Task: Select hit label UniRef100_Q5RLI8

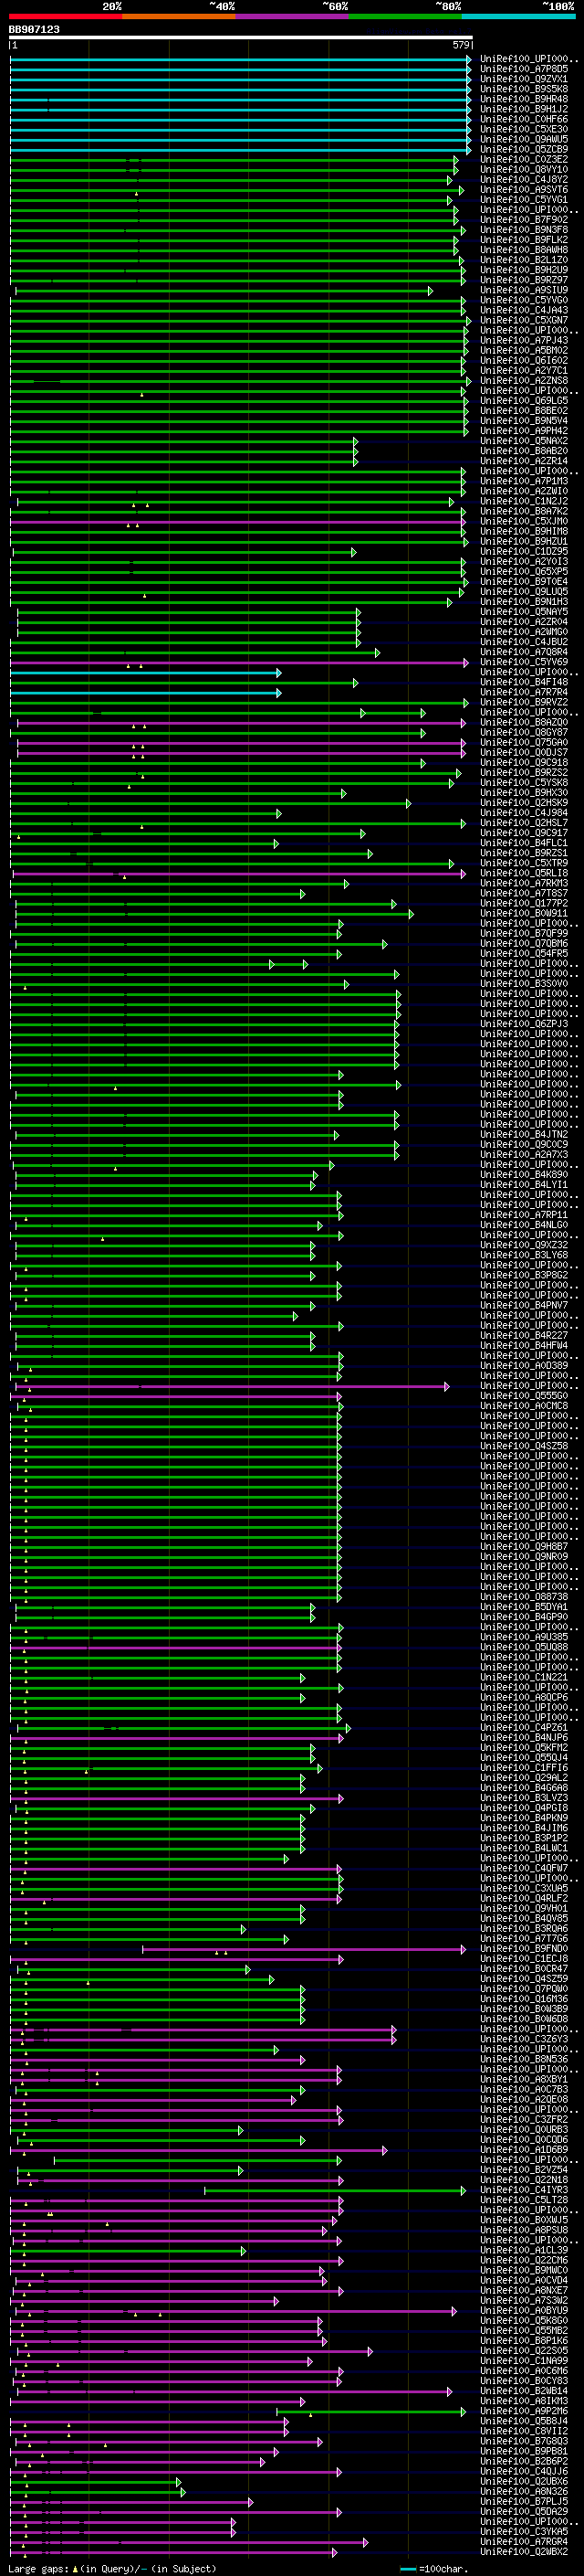Action: [524, 873]
